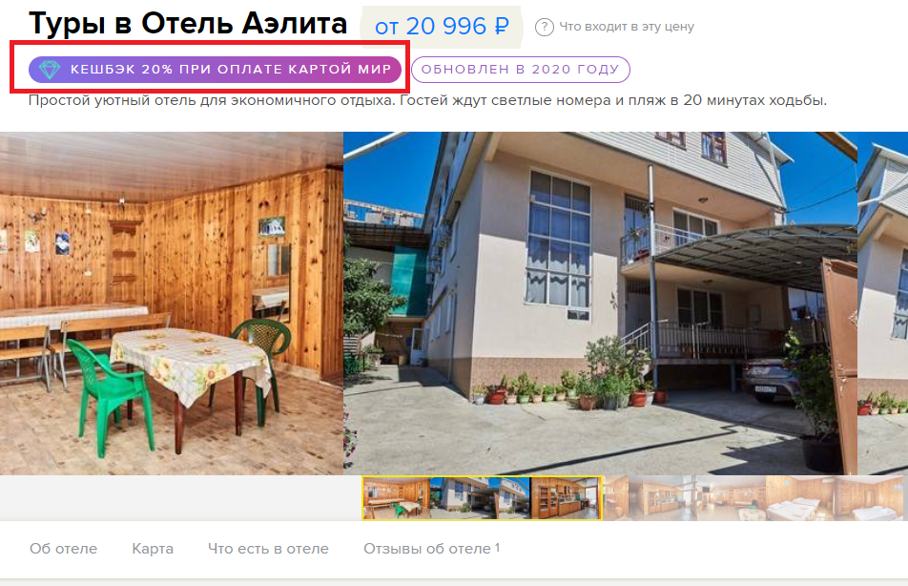Click the price 'от 20 996 ₽'

(x=442, y=27)
